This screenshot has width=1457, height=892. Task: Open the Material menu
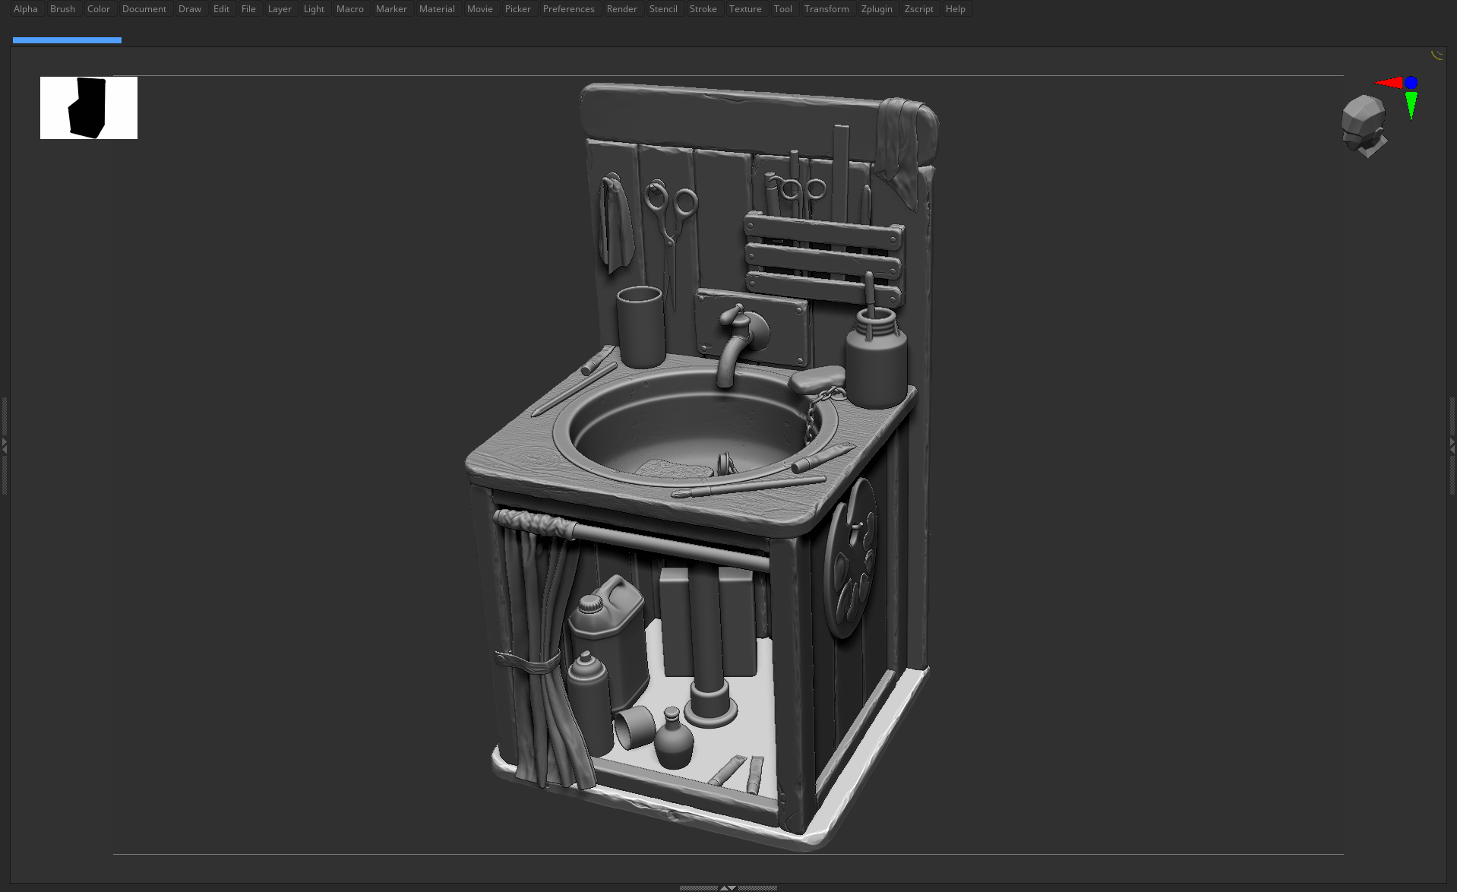pos(437,8)
